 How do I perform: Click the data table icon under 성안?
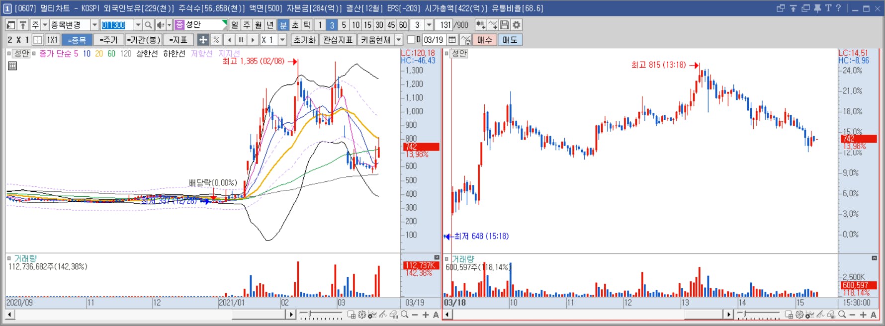tap(12, 66)
